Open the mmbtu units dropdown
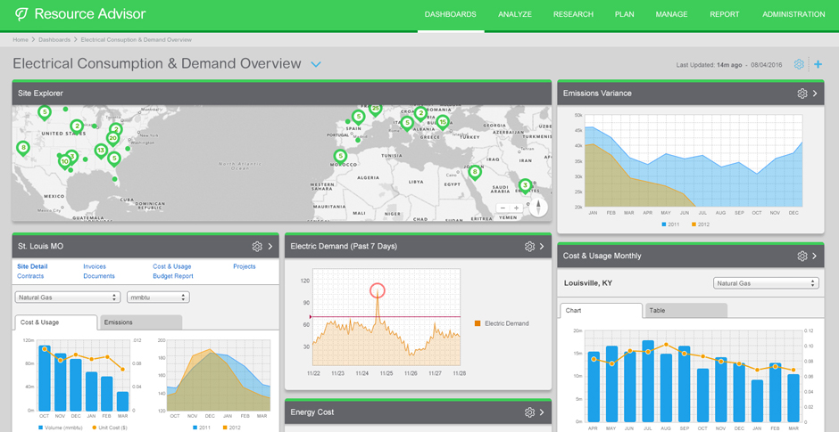The width and height of the screenshot is (839, 432). click(x=158, y=298)
